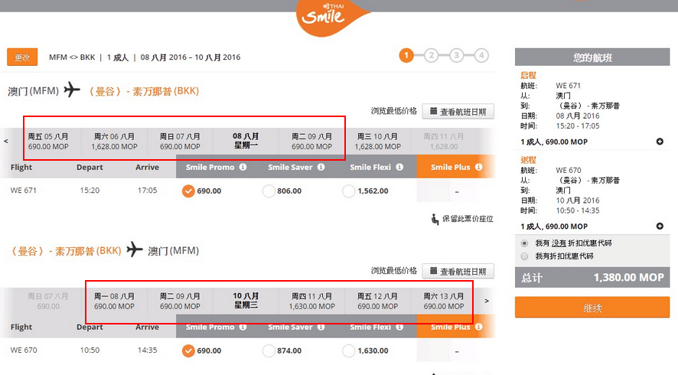
Task: Go to step 1 indicator
Action: point(406,55)
